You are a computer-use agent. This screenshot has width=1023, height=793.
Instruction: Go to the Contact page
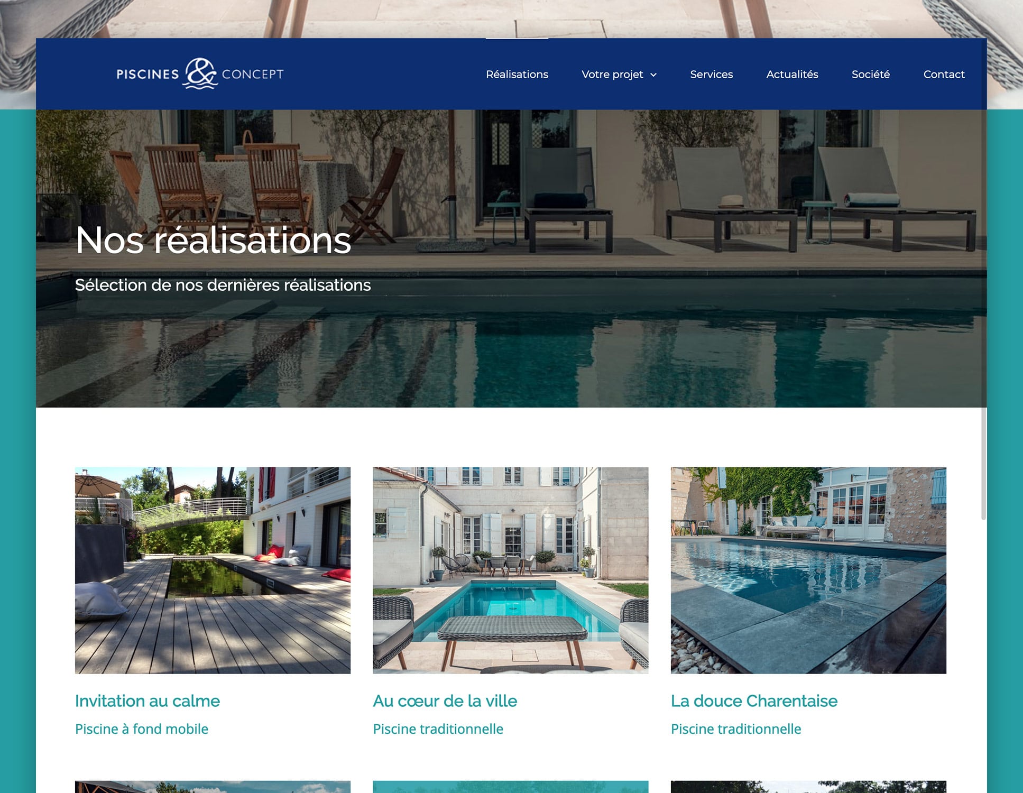[944, 75]
